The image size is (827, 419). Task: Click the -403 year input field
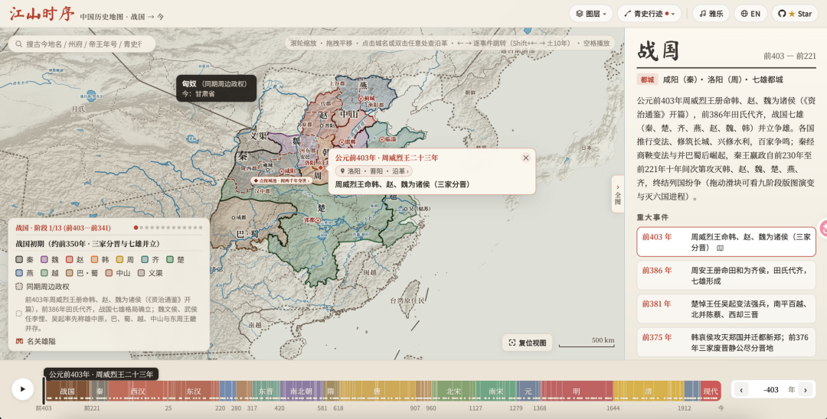coord(771,390)
